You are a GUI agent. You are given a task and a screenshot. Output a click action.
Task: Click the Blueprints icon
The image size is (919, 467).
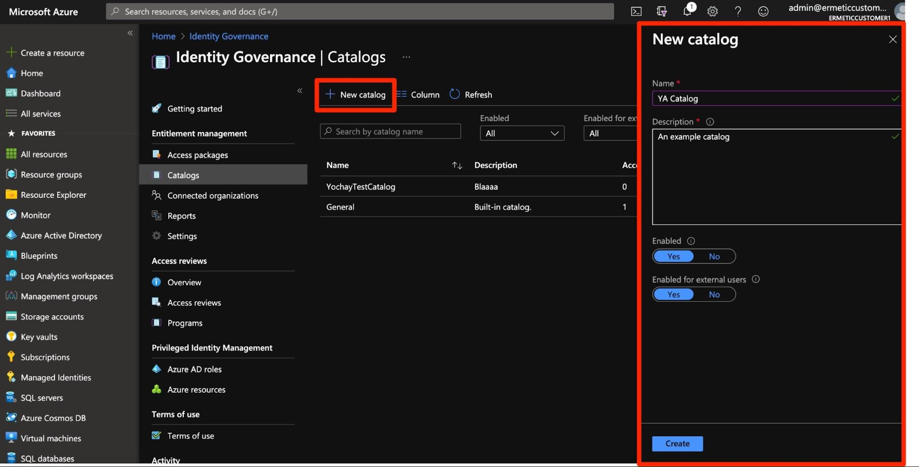point(11,255)
